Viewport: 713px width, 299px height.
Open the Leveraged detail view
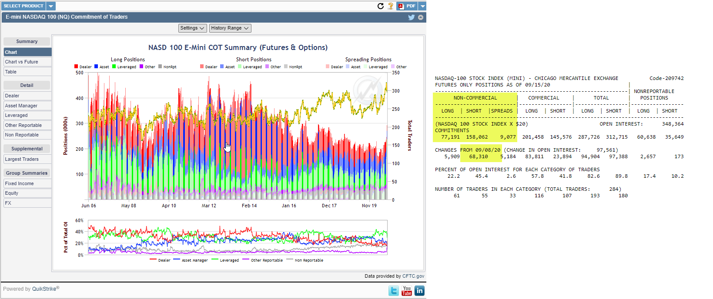[x=27, y=116]
